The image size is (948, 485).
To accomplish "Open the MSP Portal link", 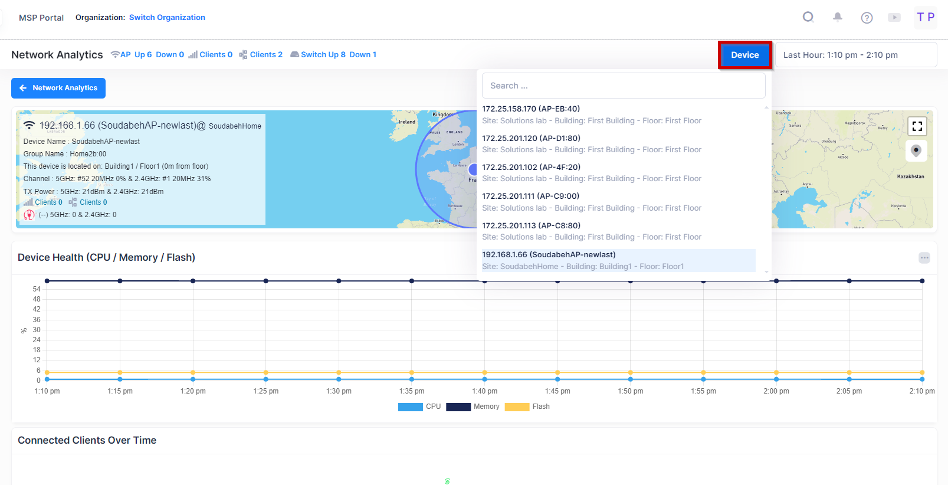I will (41, 18).
